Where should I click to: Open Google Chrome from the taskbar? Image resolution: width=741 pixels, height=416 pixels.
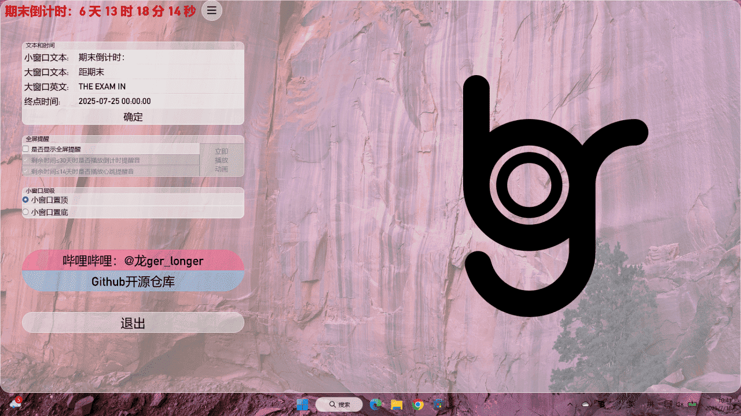417,404
